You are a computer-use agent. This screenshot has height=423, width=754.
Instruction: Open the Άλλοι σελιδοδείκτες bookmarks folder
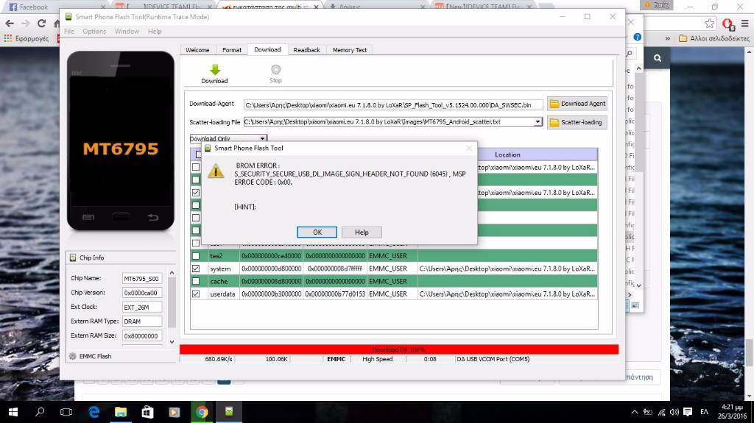click(714, 38)
